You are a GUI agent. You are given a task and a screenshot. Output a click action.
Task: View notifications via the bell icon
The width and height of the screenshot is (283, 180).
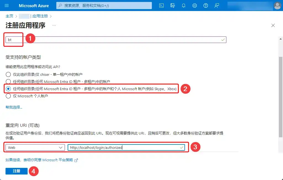click(x=184, y=5)
